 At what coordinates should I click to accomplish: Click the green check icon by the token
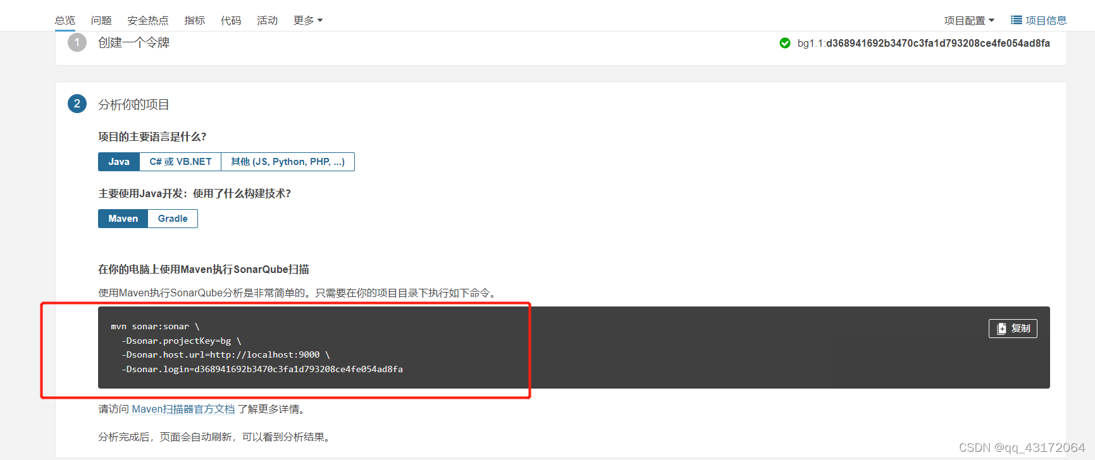tap(785, 43)
